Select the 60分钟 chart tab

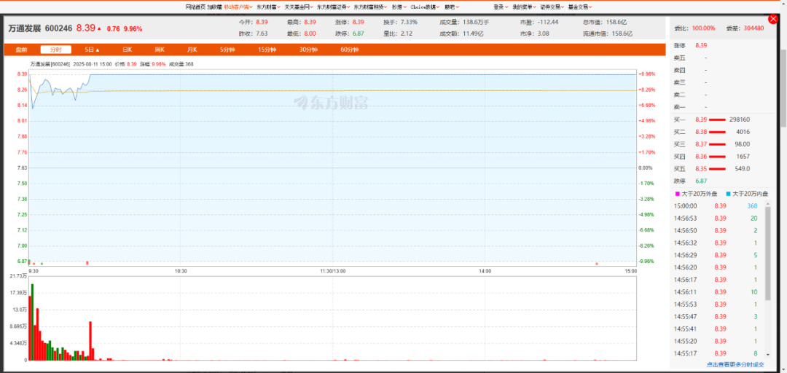(349, 50)
